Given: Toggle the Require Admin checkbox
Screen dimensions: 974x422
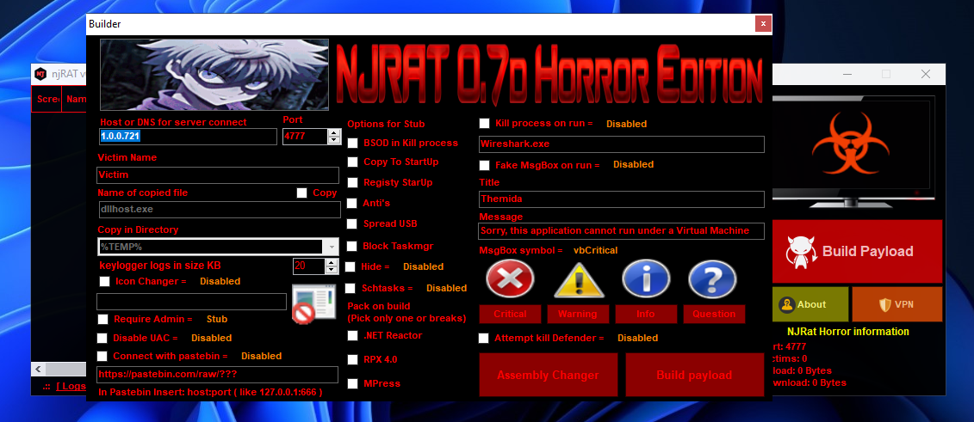Looking at the screenshot, I should point(102,319).
